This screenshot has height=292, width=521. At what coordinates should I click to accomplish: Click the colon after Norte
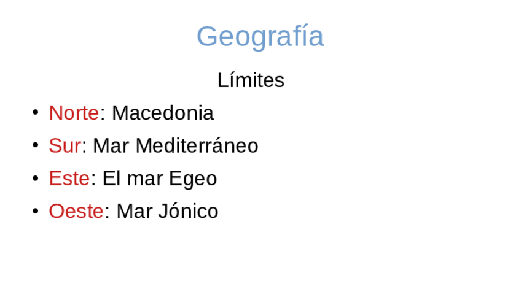(x=102, y=114)
